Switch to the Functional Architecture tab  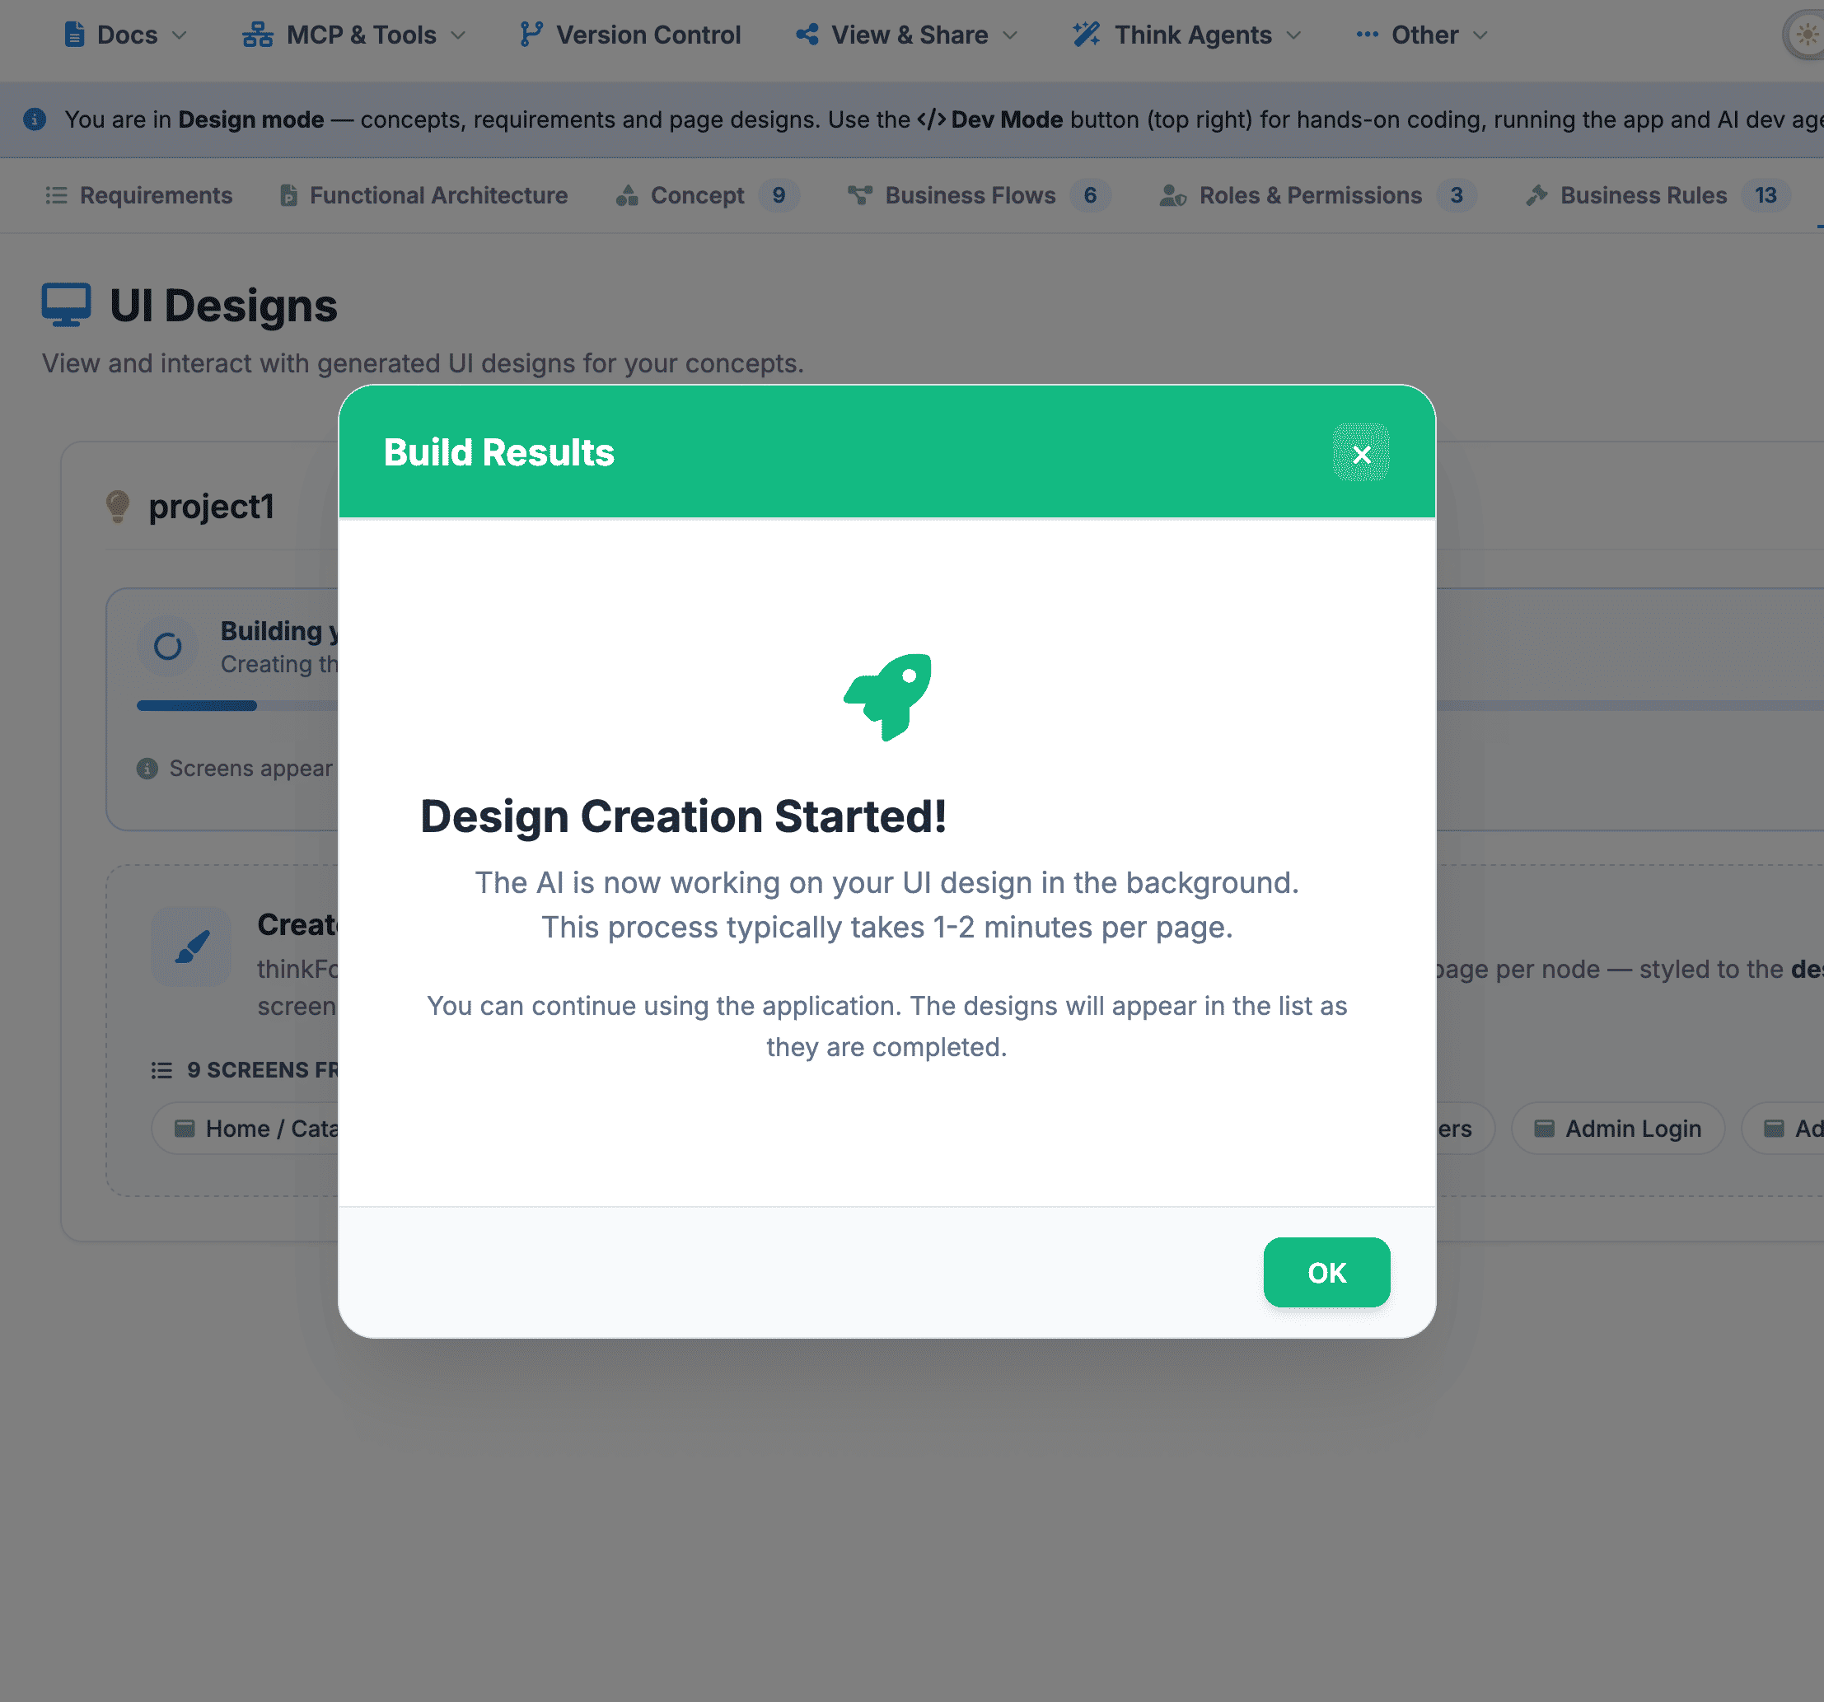point(423,195)
